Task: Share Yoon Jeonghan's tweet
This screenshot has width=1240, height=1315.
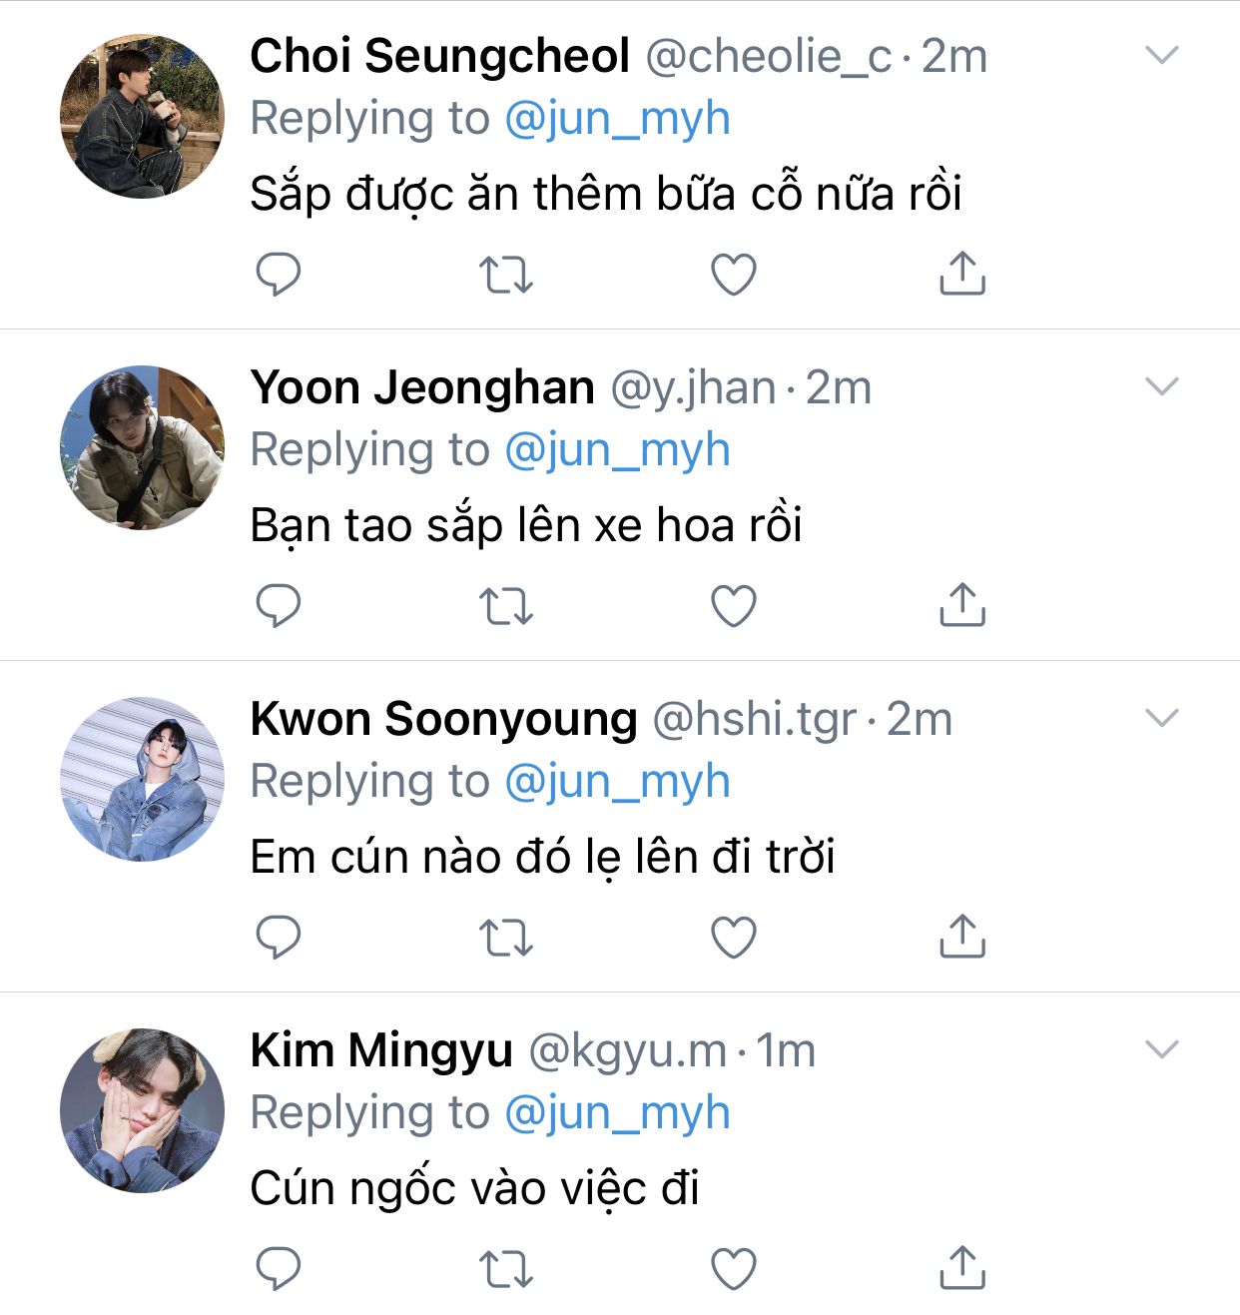Action: point(962,605)
